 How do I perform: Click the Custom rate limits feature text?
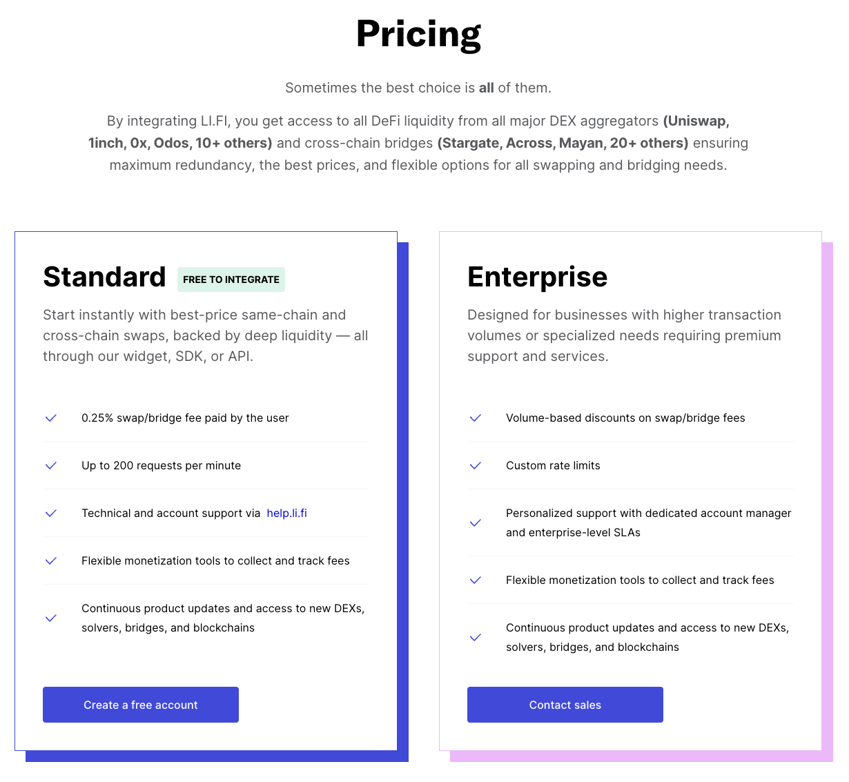[x=553, y=466]
